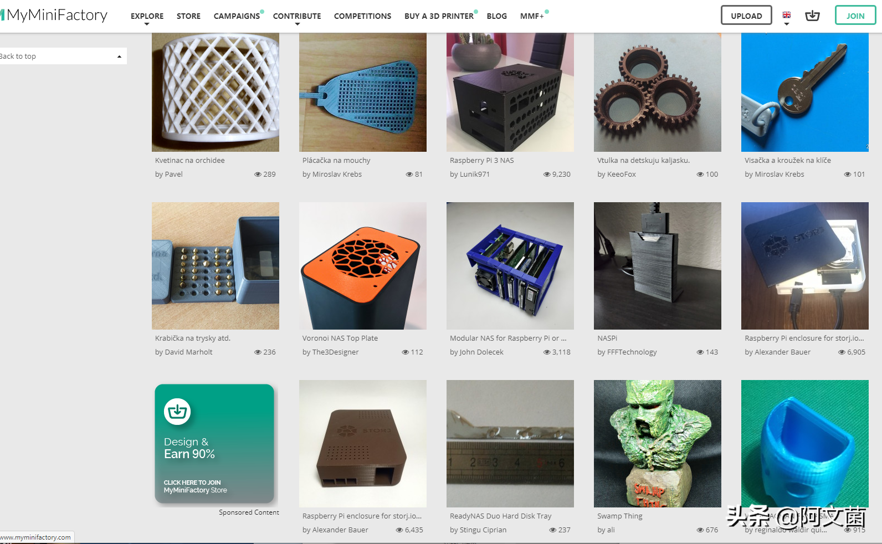Click the UPLOAD button
Screen dimensions: 882x544
746,16
